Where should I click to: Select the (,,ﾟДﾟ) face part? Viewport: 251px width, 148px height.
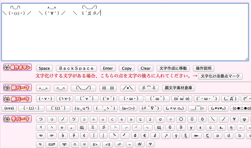230,99
